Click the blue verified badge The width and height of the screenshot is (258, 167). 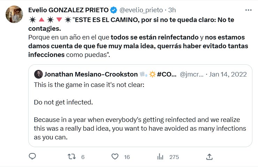(114, 10)
